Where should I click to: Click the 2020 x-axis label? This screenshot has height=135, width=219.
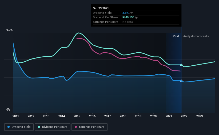click(153, 116)
